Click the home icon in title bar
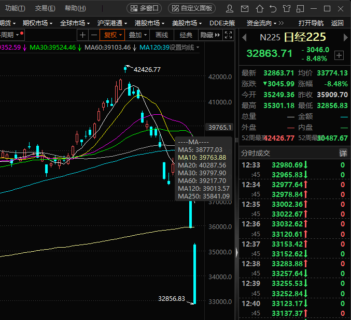Viewport: 351px width, 320px height. [x=260, y=8]
